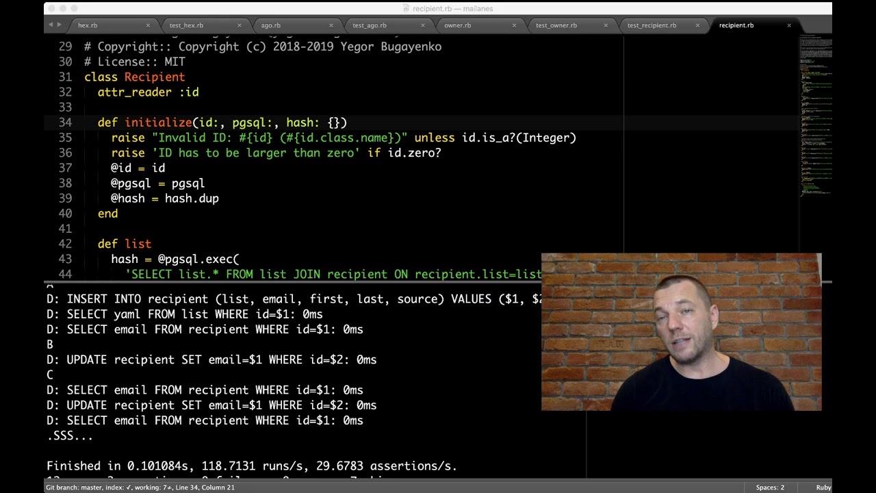Click the 'SELECT list.* FROM list JOIN' line
This screenshot has width=876, height=493.
(x=333, y=275)
